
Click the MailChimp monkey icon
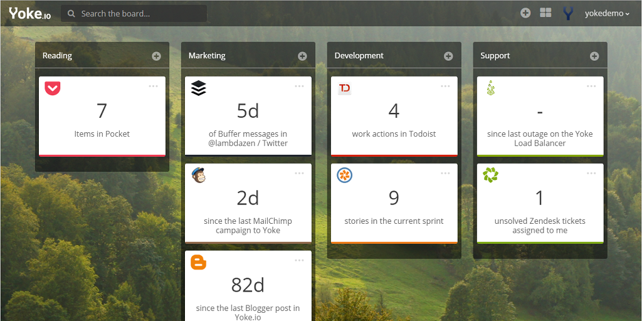coord(199,176)
